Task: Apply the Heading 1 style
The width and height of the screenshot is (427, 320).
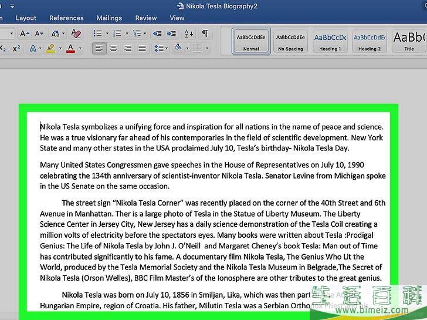Action: 330,41
